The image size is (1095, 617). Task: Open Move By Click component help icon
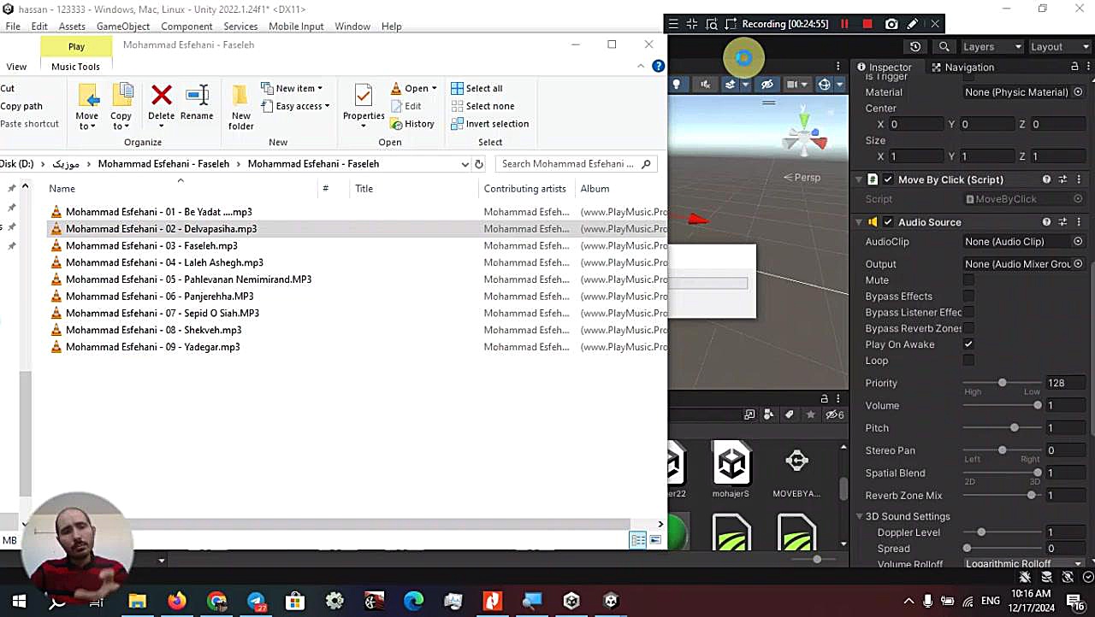point(1046,179)
